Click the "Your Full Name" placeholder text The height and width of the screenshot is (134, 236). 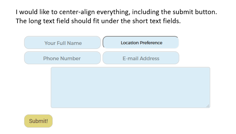click(63, 43)
